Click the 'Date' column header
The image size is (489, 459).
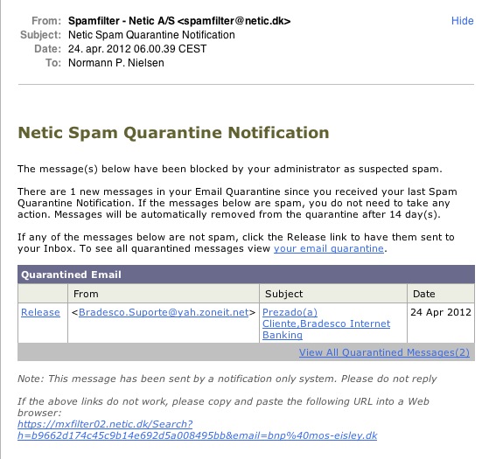pyautogui.click(x=441, y=294)
